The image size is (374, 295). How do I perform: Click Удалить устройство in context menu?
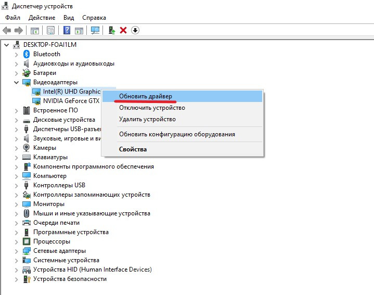coord(147,119)
